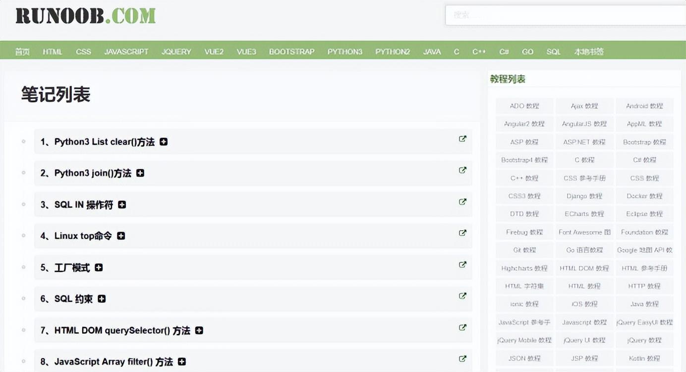This screenshot has width=686, height=372.
Task: Open GO in the navigation bar
Action: click(x=528, y=52)
